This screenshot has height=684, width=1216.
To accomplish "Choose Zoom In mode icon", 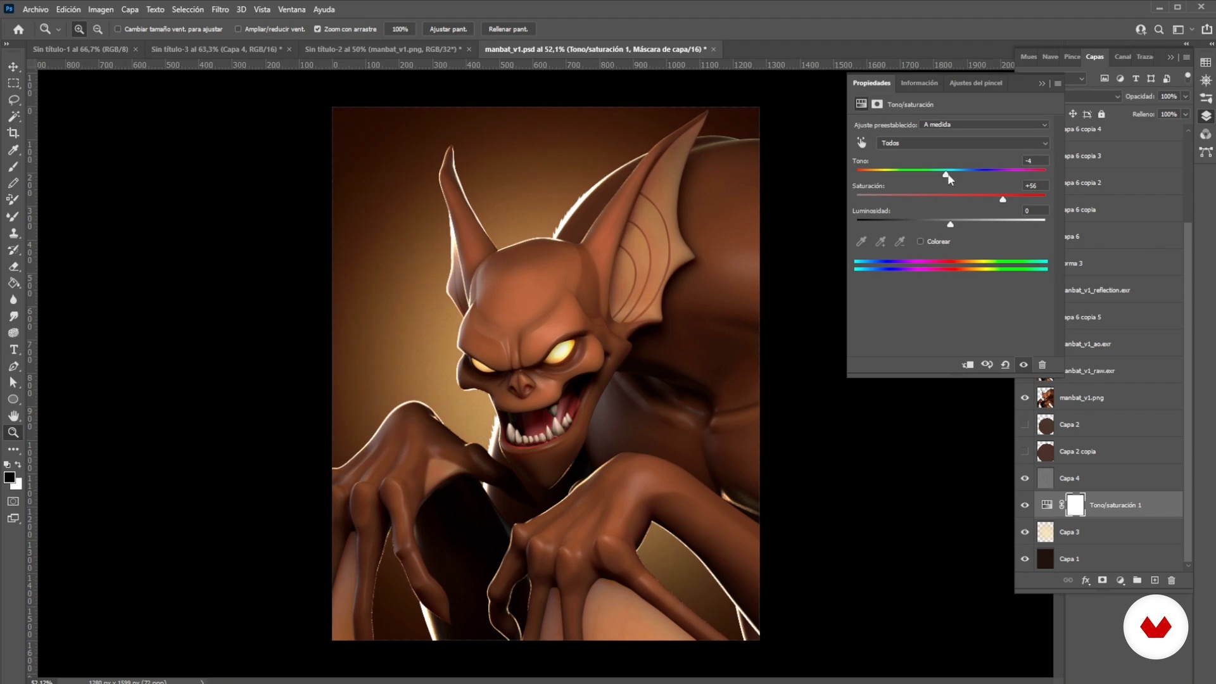I will point(79,29).
